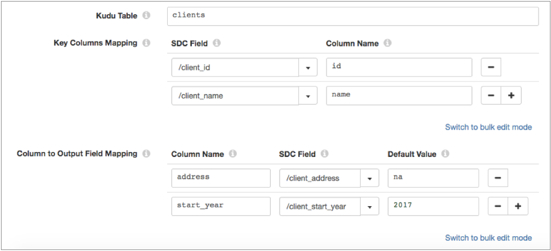Click the Kudu Table input containing clients

[x=353, y=16]
